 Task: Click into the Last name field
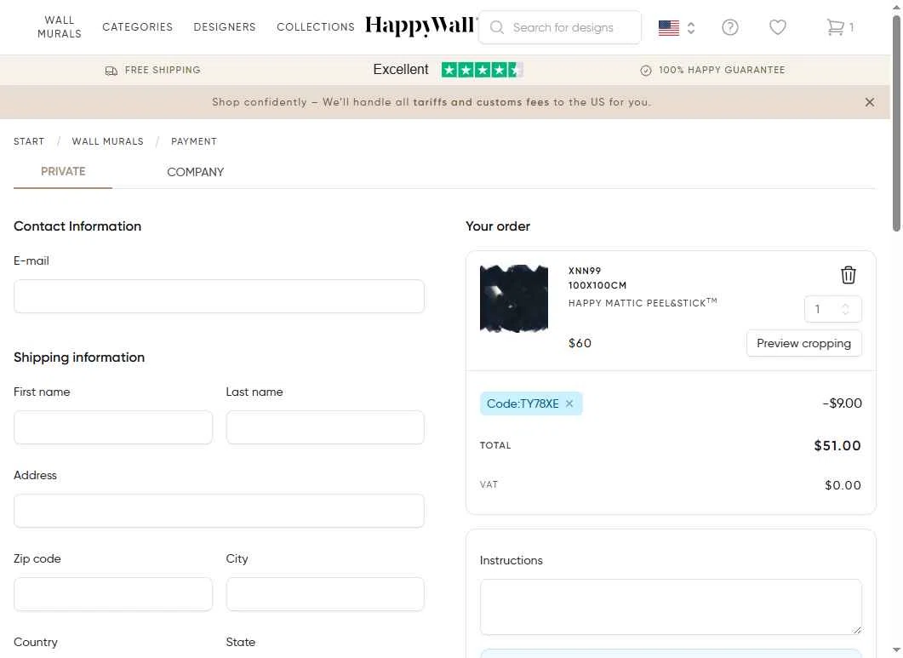(325, 427)
